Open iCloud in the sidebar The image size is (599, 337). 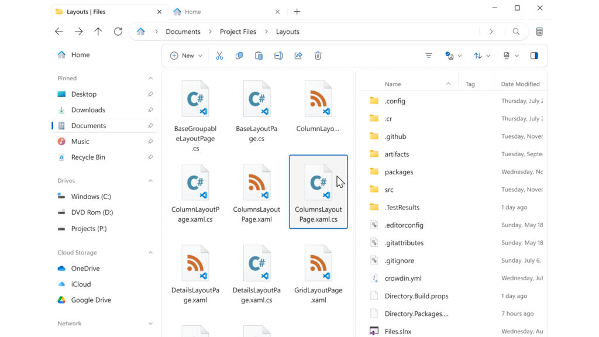[104, 284]
